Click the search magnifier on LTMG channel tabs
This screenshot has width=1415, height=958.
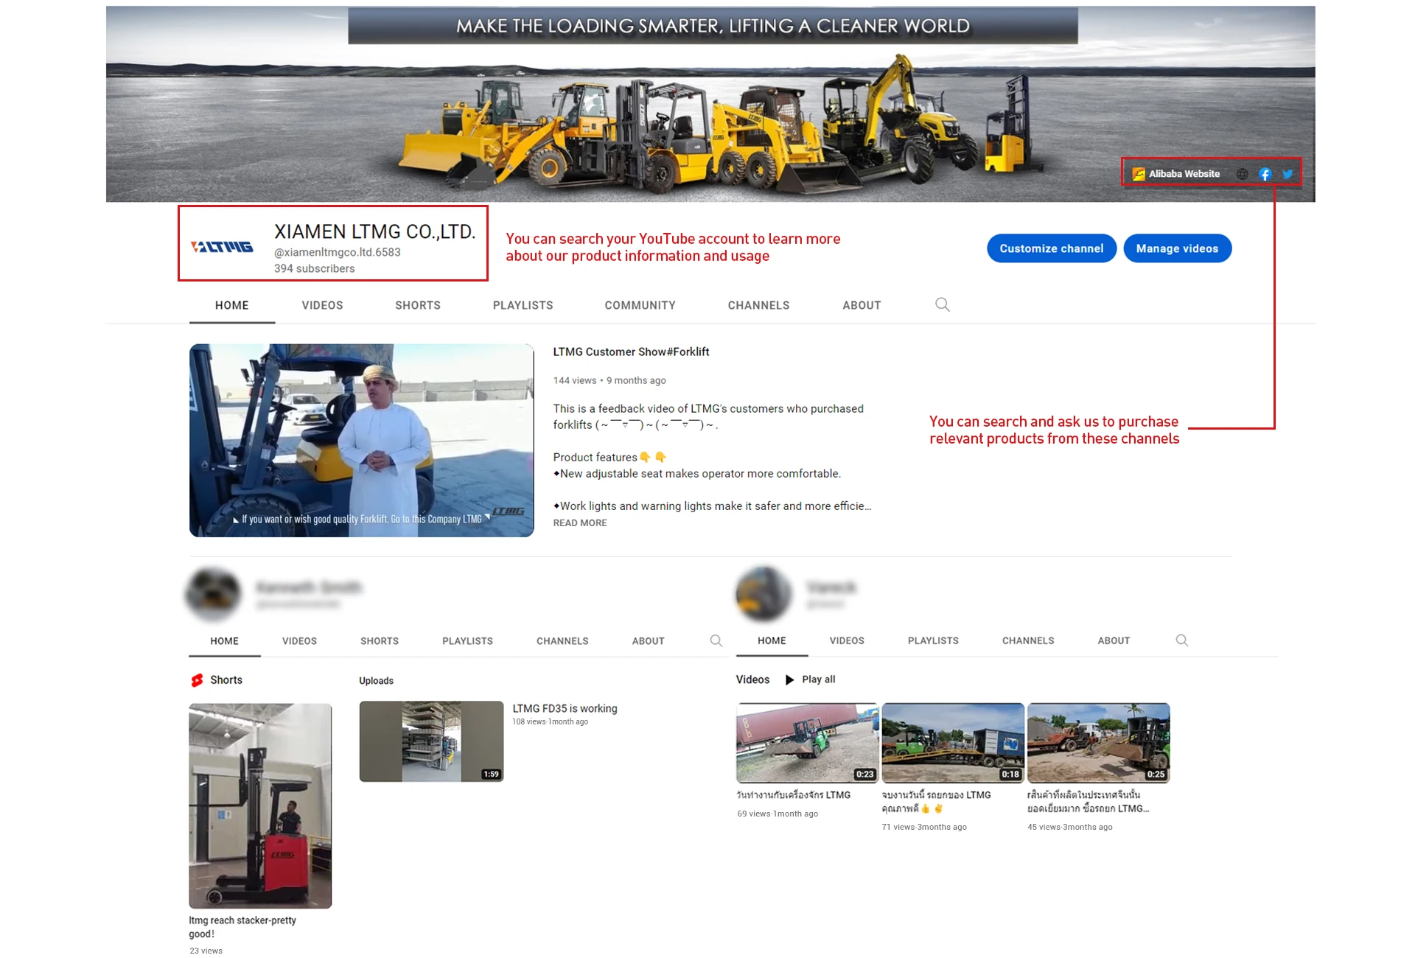click(942, 304)
